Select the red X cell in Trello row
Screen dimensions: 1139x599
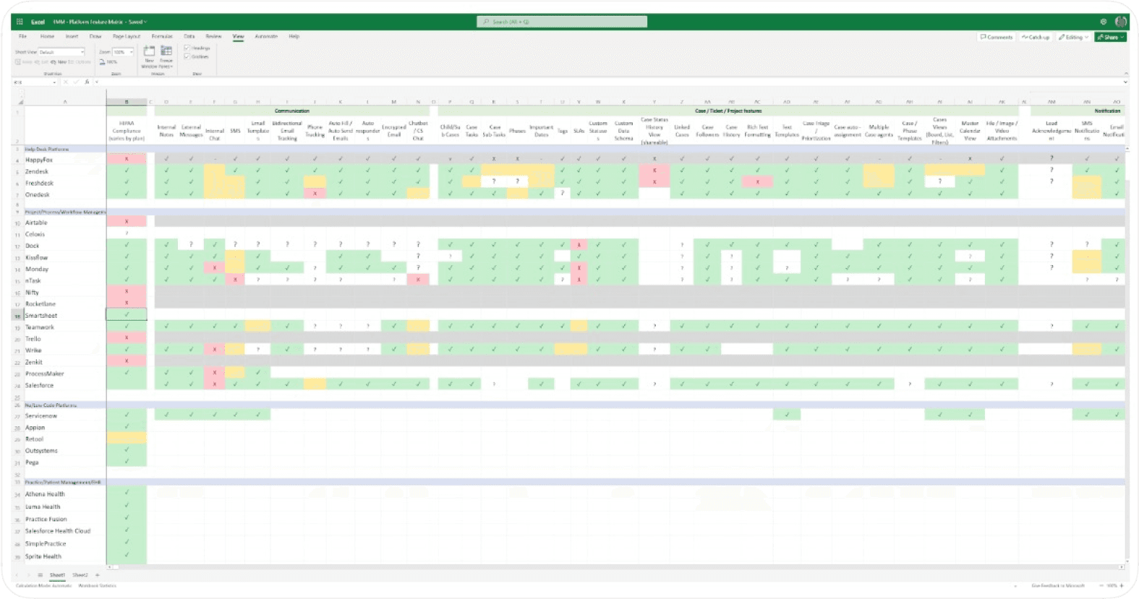click(x=127, y=338)
